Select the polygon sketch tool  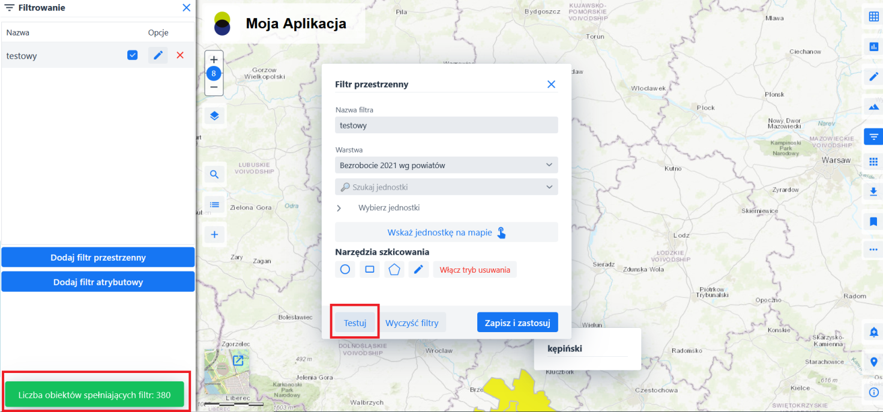pyautogui.click(x=394, y=270)
